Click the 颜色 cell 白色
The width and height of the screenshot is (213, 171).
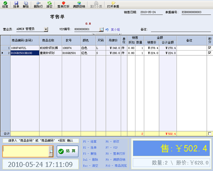[88, 48]
